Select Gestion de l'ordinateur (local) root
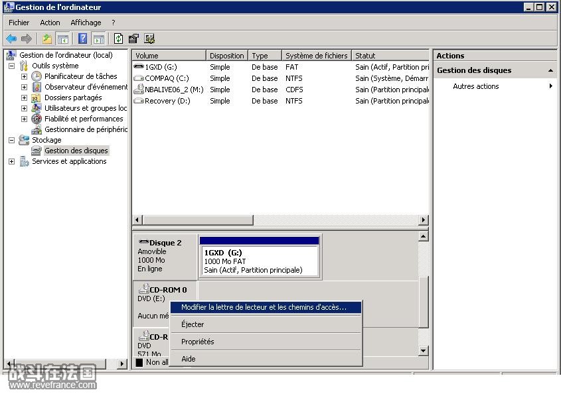 (x=66, y=54)
